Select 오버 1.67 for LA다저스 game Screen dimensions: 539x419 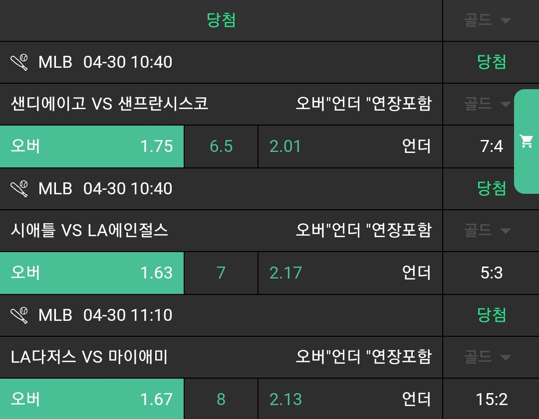(x=92, y=399)
